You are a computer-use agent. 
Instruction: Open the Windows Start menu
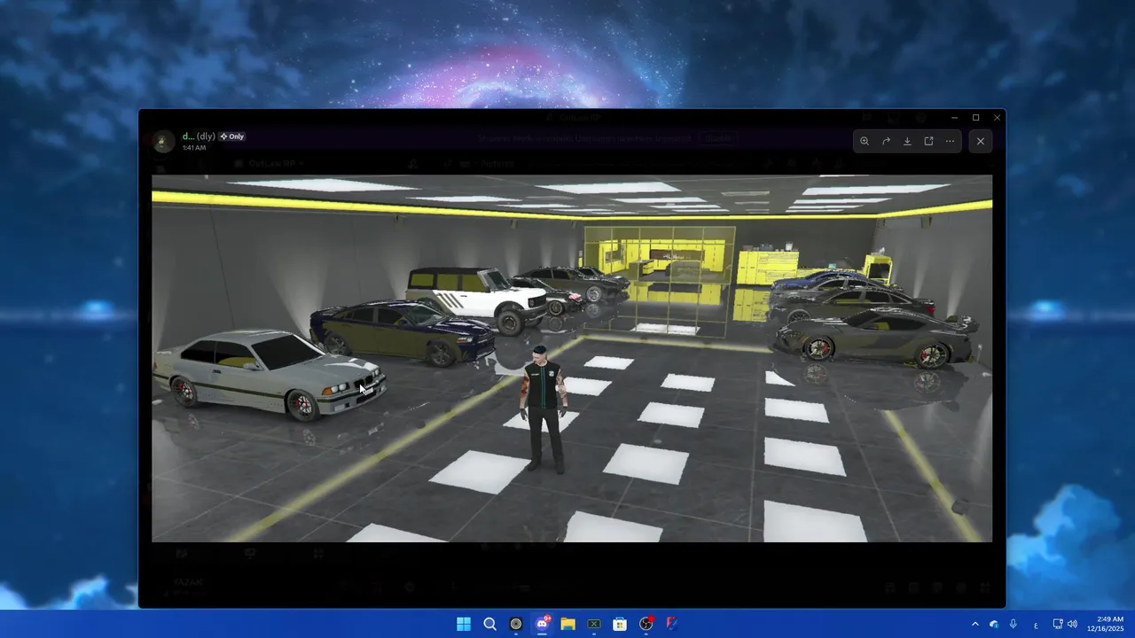(x=464, y=624)
